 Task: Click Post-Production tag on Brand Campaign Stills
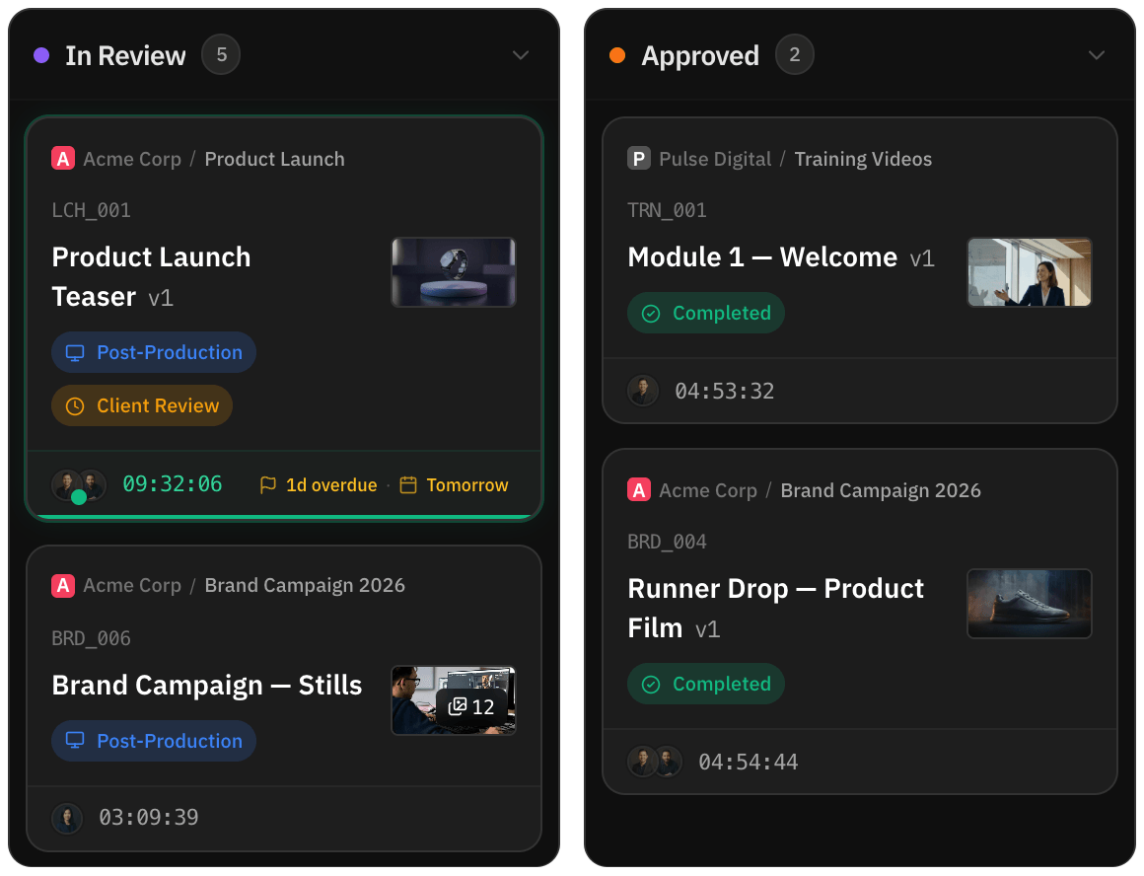154,741
